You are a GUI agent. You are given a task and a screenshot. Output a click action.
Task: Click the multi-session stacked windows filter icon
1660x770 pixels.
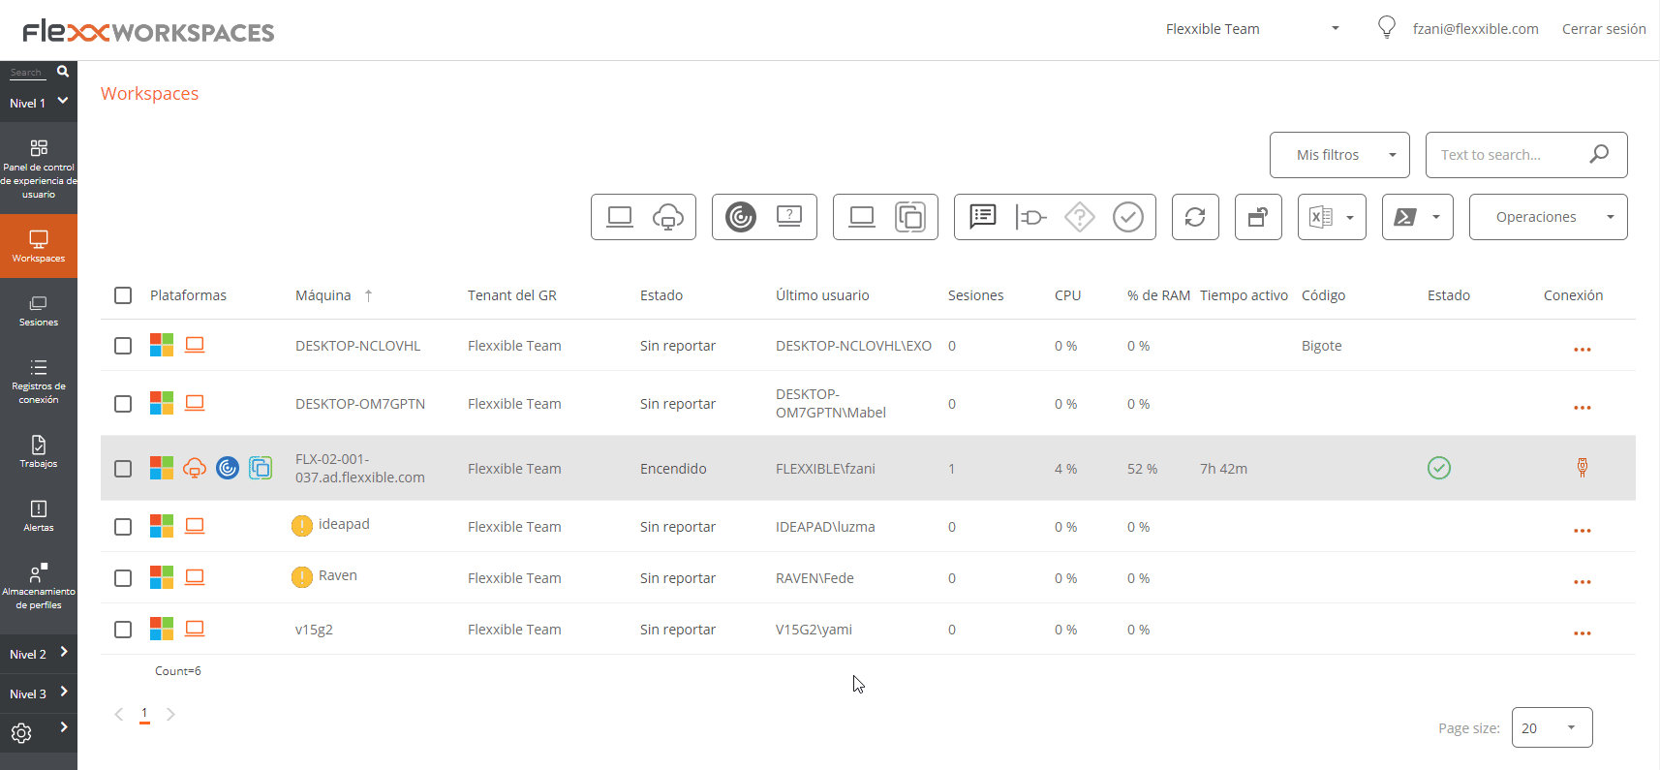click(x=910, y=217)
